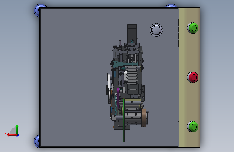Select the top-right blue caster wheel
234x152 pixels.
(x=171, y=5)
